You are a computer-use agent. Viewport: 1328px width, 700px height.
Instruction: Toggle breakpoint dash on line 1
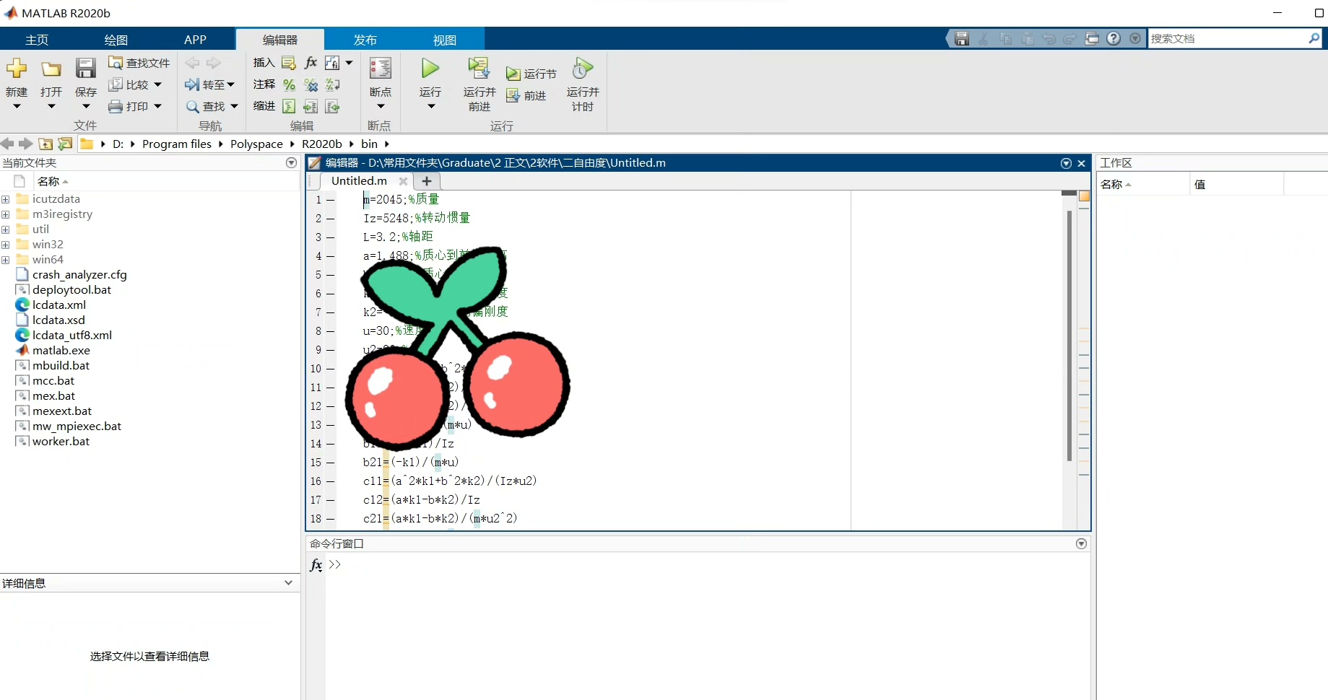(x=331, y=200)
